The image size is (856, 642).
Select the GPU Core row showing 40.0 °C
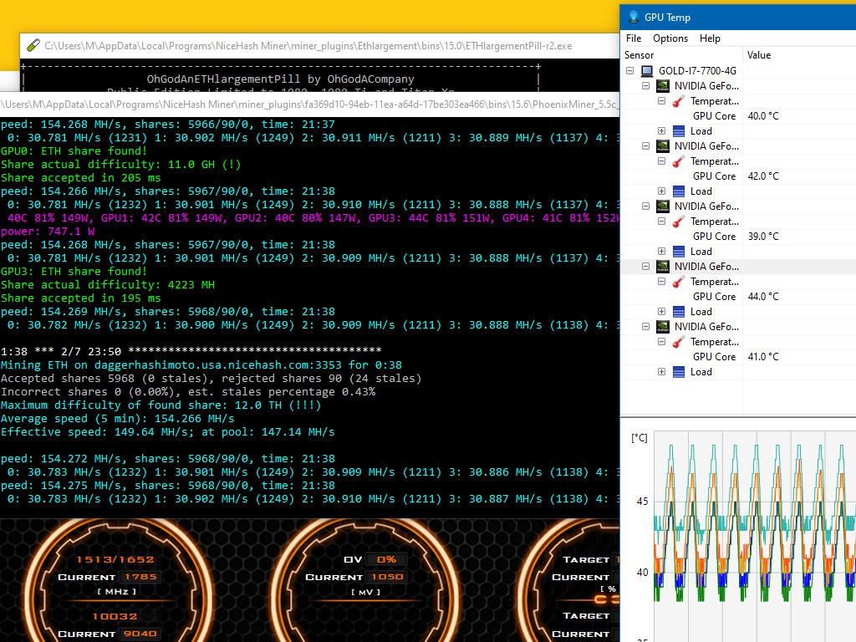coord(739,115)
